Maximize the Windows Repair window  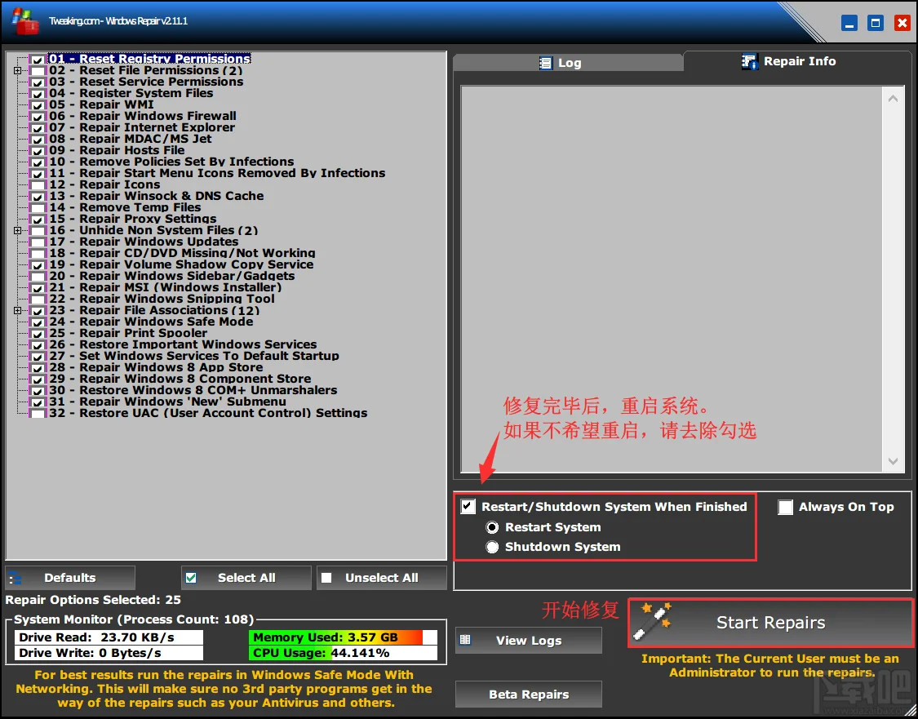tap(876, 23)
